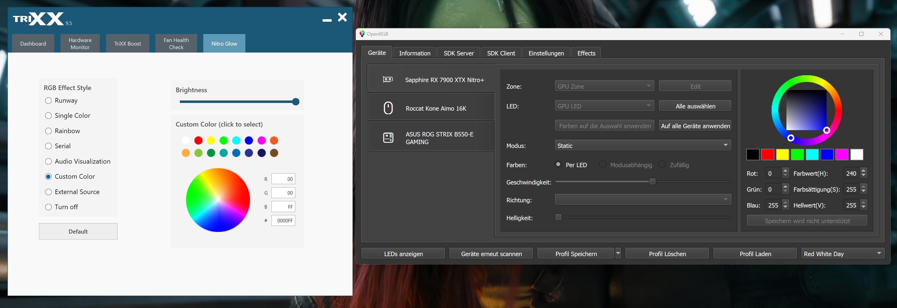Screen dimensions: 897x308
Task: Click Profil Löschen button
Action: pos(667,253)
